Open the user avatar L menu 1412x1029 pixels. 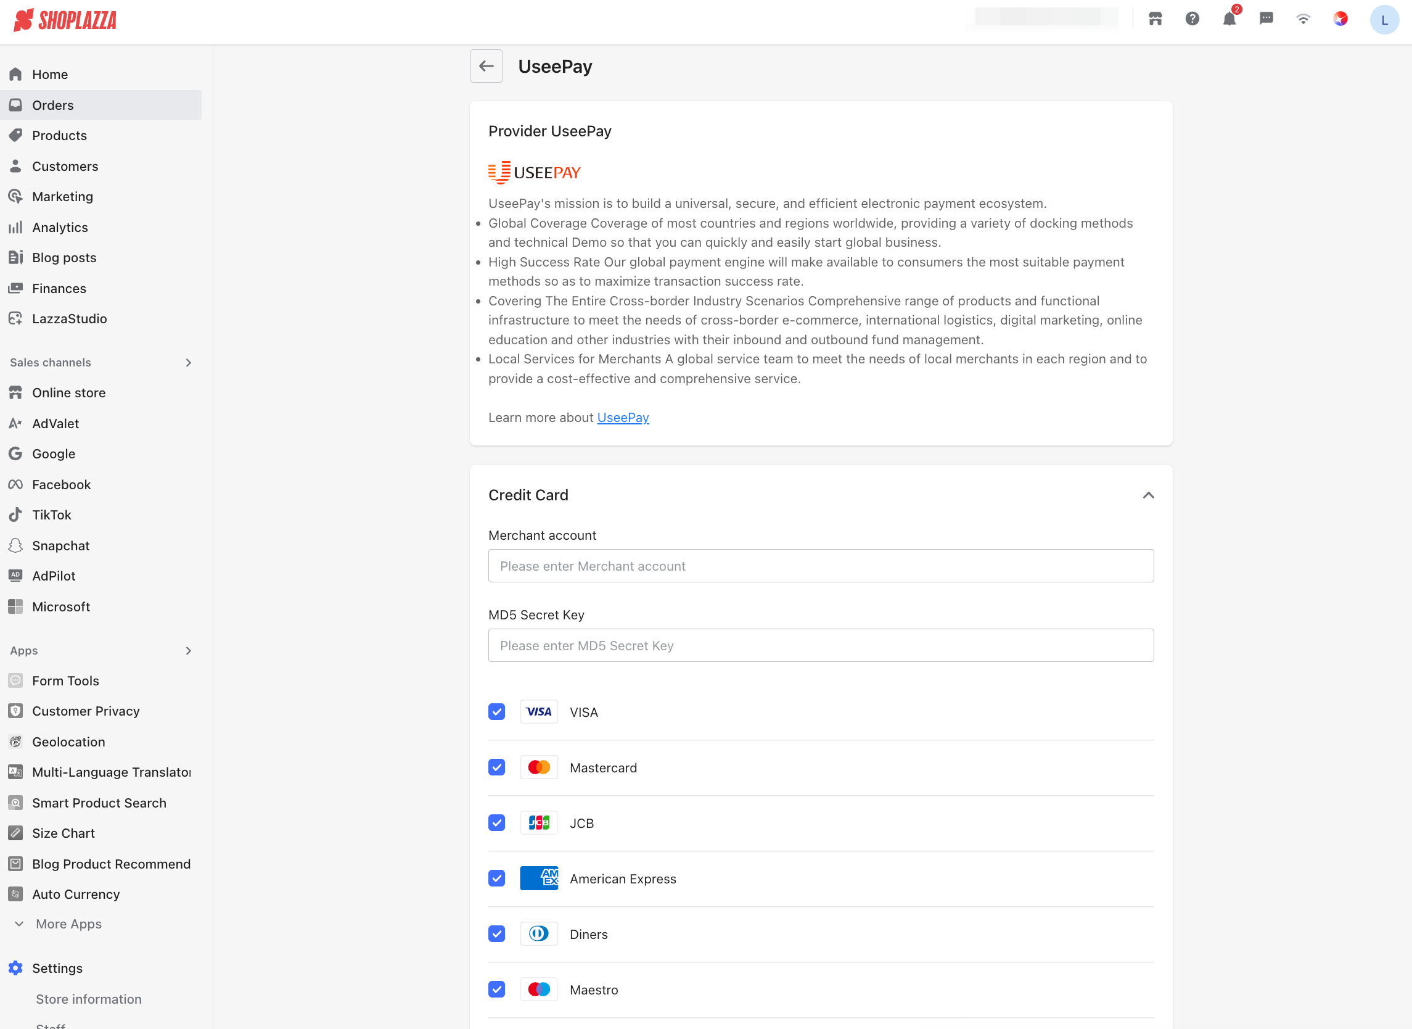1384,20
